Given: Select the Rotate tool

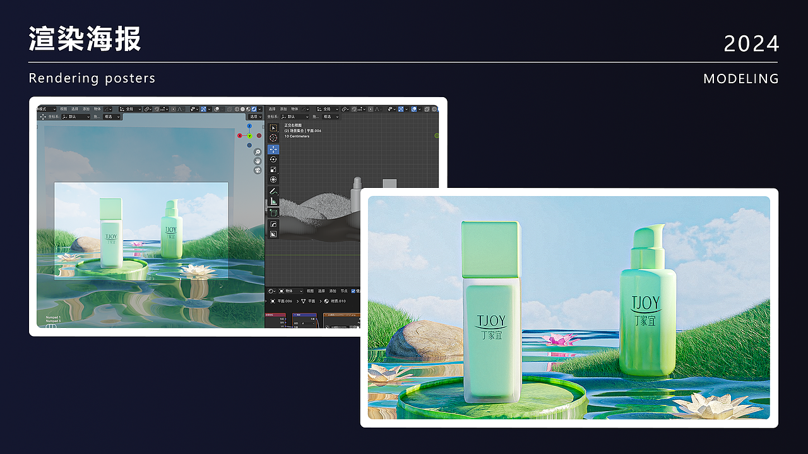Looking at the screenshot, I should click(273, 160).
